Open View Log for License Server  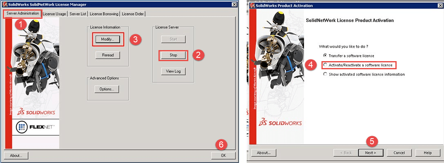(x=173, y=71)
